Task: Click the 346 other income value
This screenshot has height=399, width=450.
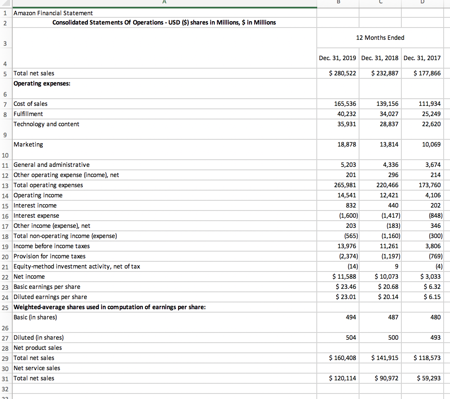Action: point(435,226)
